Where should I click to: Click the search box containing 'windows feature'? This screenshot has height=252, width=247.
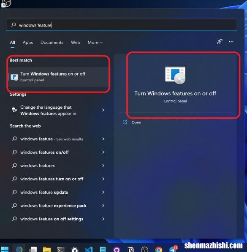coord(122,25)
